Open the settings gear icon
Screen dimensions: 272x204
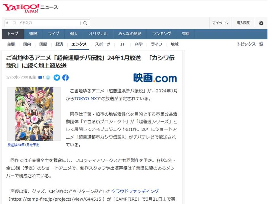[x=261, y=23]
